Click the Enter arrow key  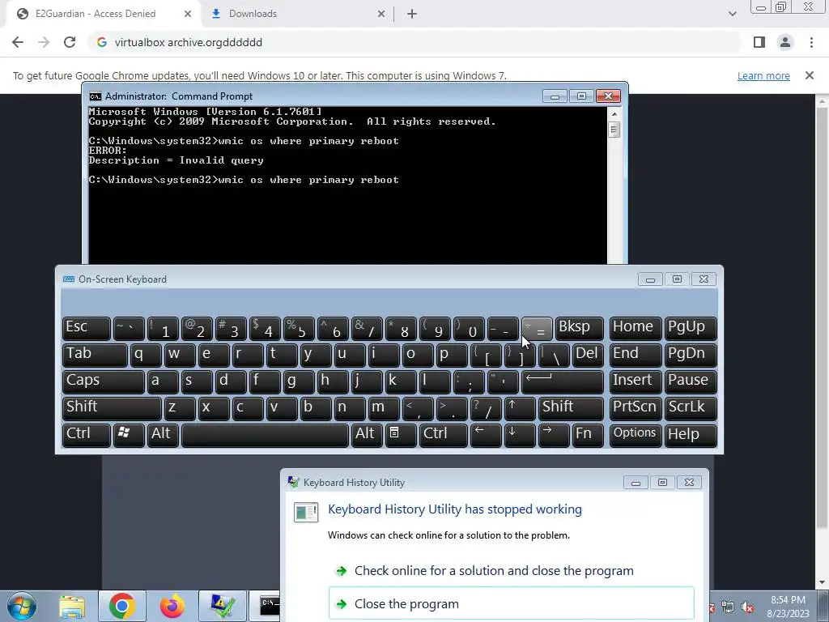tap(563, 381)
